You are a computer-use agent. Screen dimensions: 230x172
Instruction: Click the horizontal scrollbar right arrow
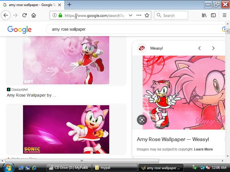click(x=223, y=161)
